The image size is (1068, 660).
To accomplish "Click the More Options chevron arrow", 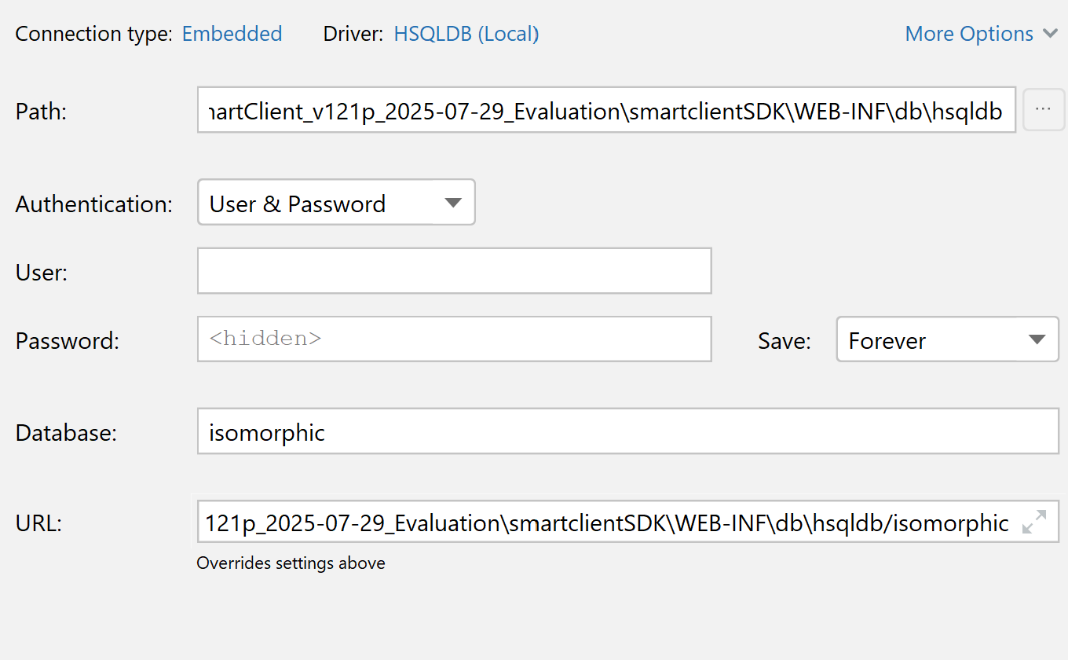I will pyautogui.click(x=1050, y=34).
